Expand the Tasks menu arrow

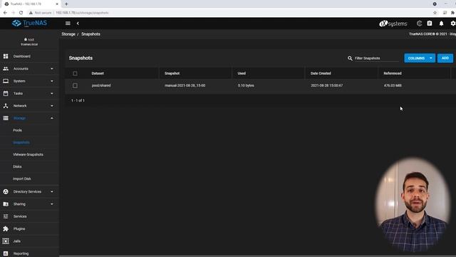[52, 94]
